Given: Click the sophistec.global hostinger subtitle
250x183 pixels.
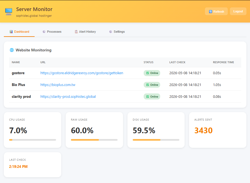Looking at the screenshot, I should [34, 16].
